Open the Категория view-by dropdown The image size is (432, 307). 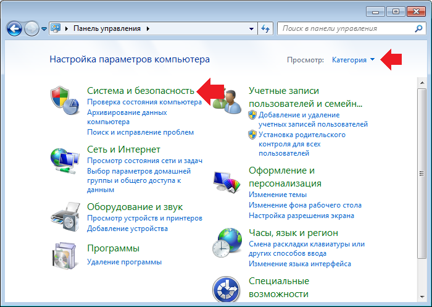[353, 60]
